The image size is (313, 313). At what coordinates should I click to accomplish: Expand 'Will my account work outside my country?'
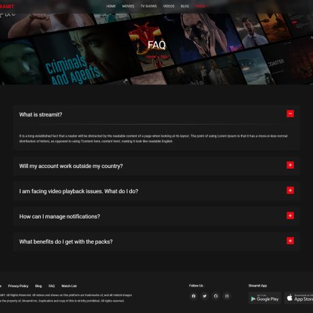[x=290, y=165]
